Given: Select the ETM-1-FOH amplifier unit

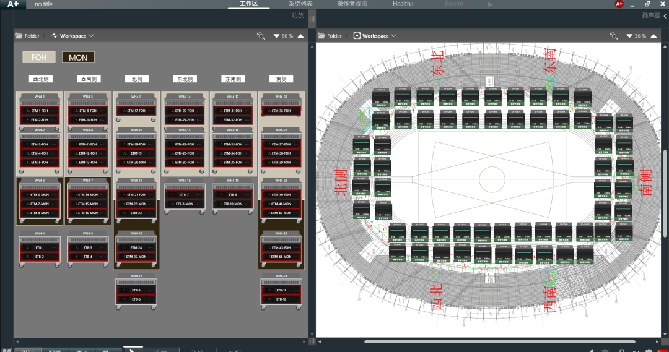Looking at the screenshot, I should pyautogui.click(x=40, y=111).
